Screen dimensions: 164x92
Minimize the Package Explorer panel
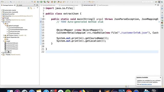35,5
